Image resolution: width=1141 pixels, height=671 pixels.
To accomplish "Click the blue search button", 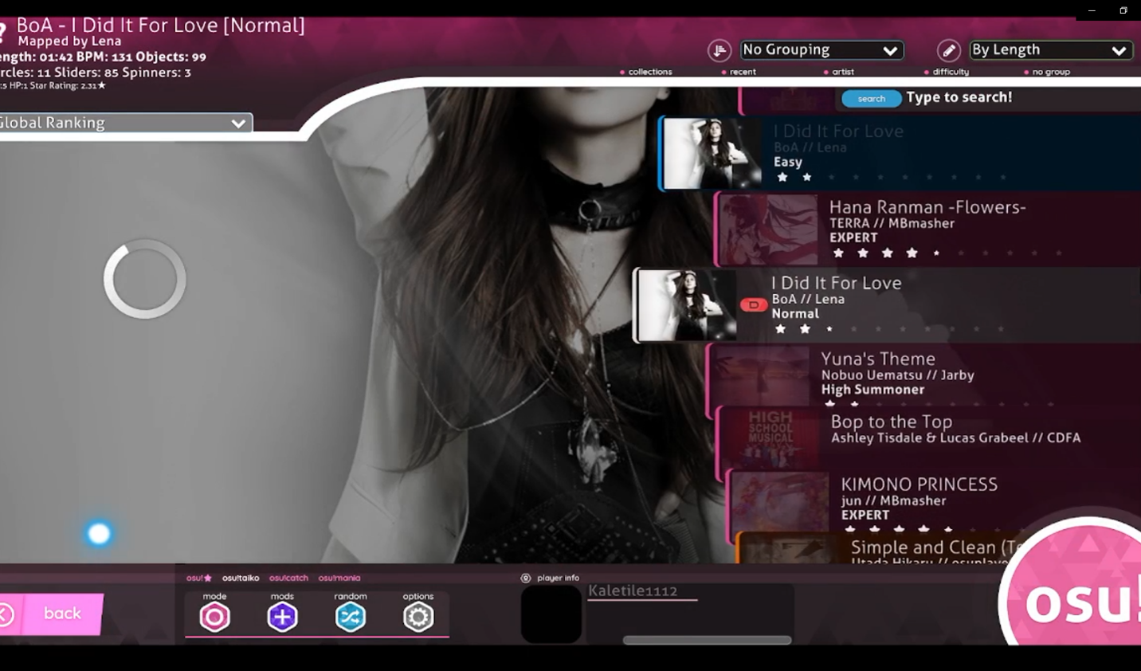I will tap(872, 99).
